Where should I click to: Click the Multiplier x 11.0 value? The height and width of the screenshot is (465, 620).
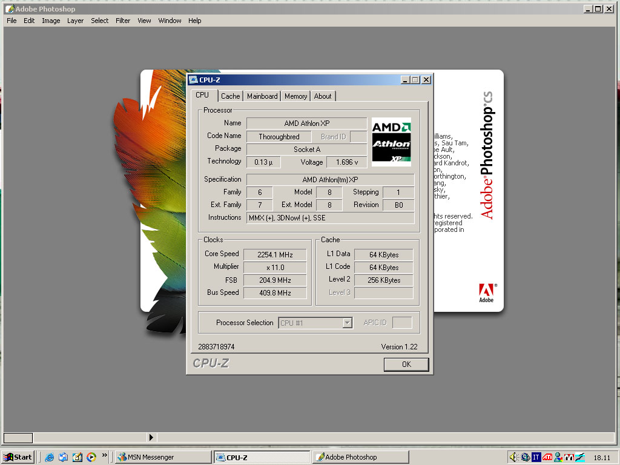(275, 267)
